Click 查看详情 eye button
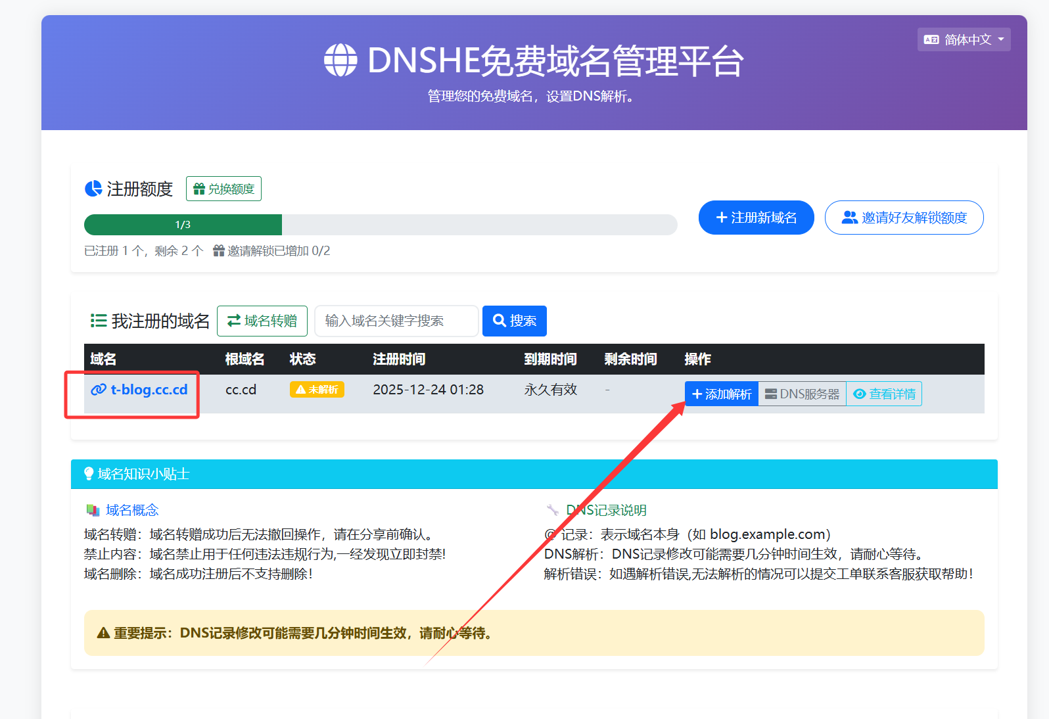The height and width of the screenshot is (719, 1049). [x=884, y=394]
